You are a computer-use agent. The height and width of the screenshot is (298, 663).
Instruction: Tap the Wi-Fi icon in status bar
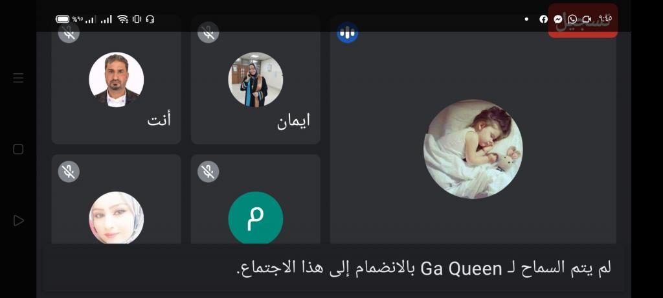coord(122,19)
